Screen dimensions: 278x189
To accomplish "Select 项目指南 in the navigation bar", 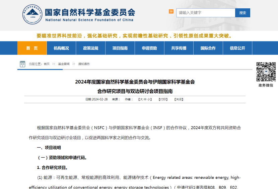I will click(x=120, y=48).
